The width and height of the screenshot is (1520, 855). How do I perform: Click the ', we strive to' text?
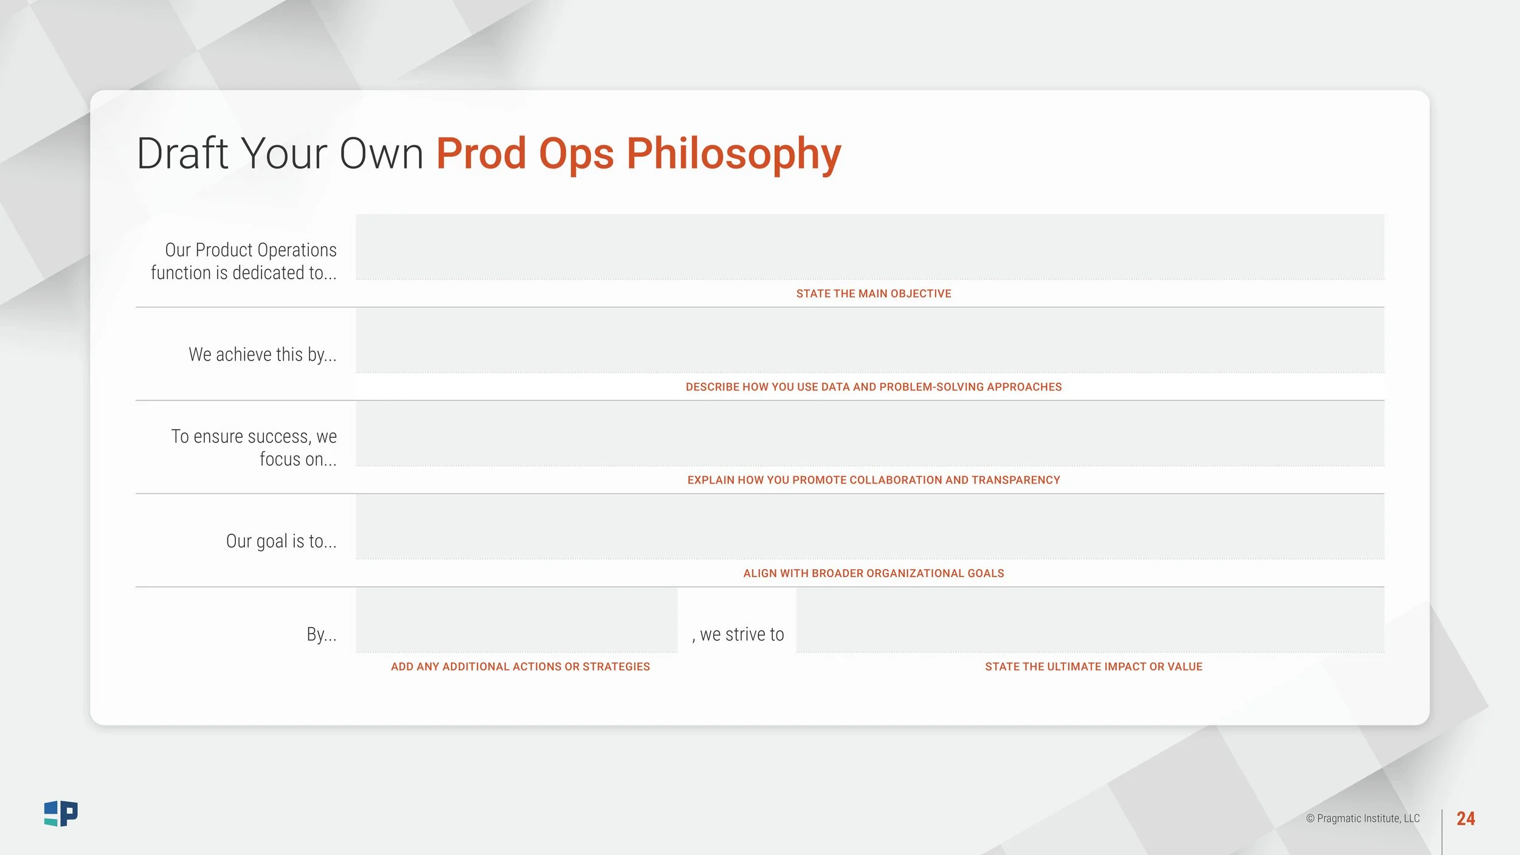(738, 634)
